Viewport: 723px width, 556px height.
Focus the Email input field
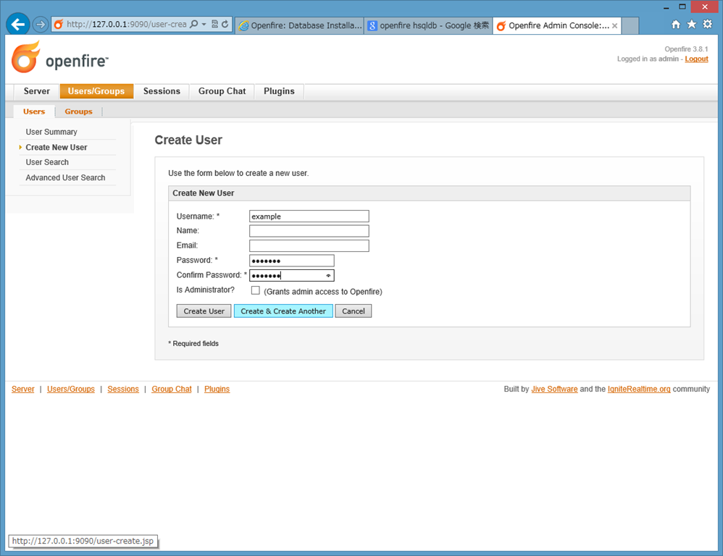coord(309,245)
